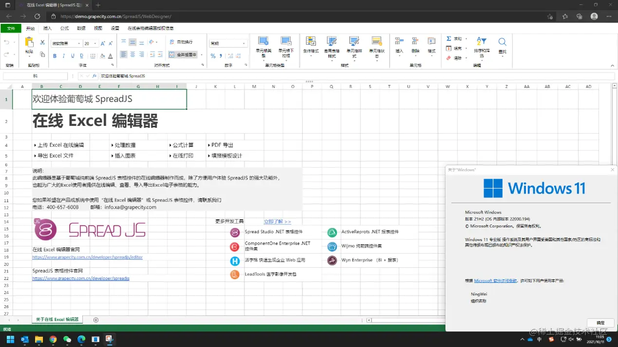
Task: Click 确定 in the About Windows dialog
Action: 600,323
